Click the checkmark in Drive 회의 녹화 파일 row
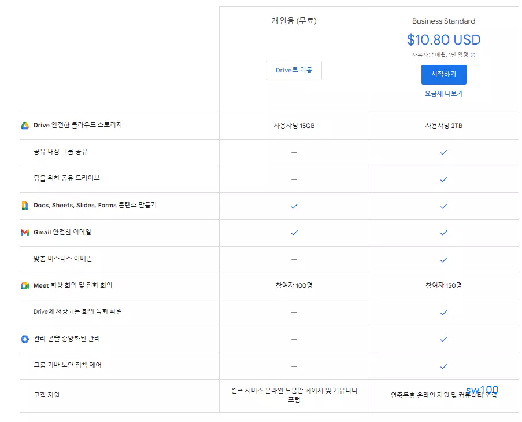Image resolution: width=522 pixels, height=422 pixels. point(443,313)
